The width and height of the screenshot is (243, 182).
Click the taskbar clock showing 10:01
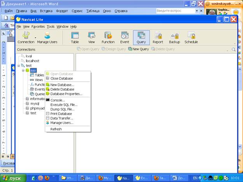click(235, 178)
